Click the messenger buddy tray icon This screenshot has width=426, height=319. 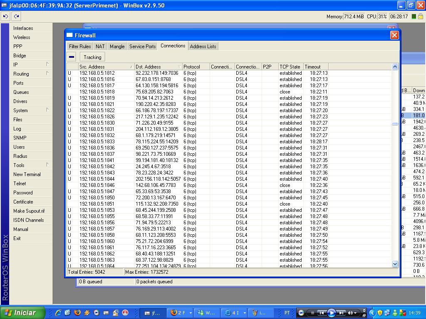(395, 313)
